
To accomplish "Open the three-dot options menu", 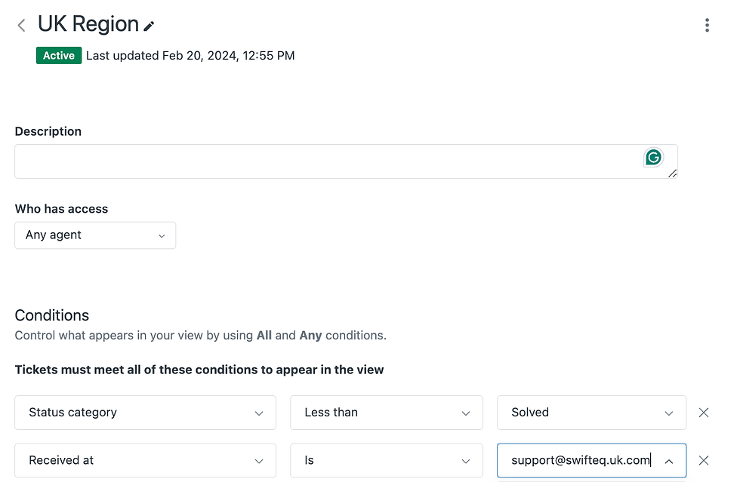I will [707, 25].
